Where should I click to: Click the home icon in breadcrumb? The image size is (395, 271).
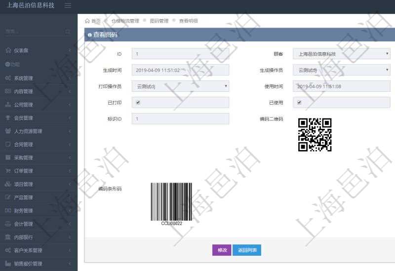pyautogui.click(x=87, y=21)
